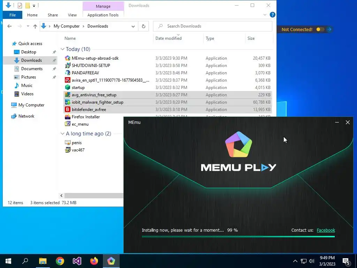Launch Visual Studio from the taskbar
The height and width of the screenshot is (268, 357).
(x=77, y=261)
